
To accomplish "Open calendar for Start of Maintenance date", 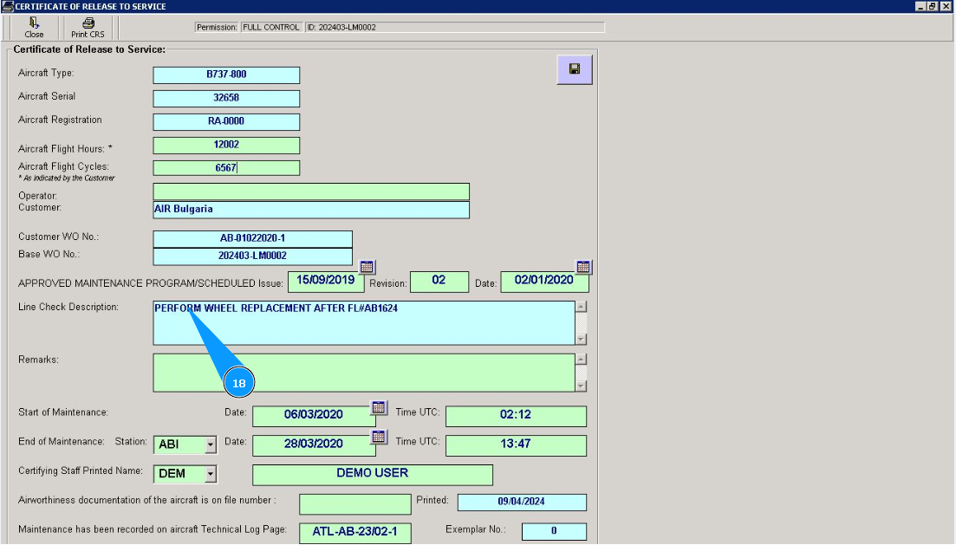I will (379, 407).
